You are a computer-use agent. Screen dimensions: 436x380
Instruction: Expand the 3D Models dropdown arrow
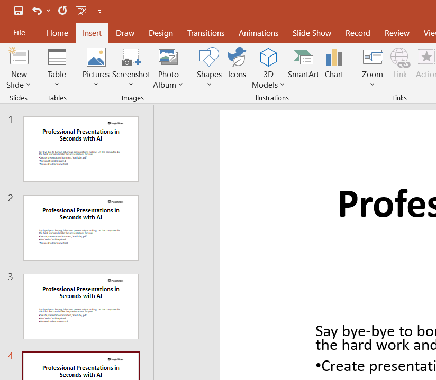click(x=282, y=85)
